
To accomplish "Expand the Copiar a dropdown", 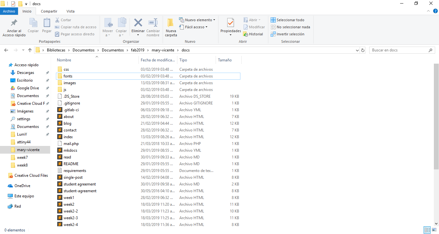I will point(121,33).
